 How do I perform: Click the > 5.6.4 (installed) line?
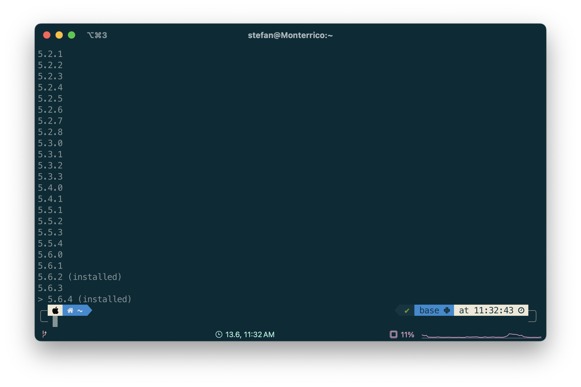pyautogui.click(x=85, y=299)
